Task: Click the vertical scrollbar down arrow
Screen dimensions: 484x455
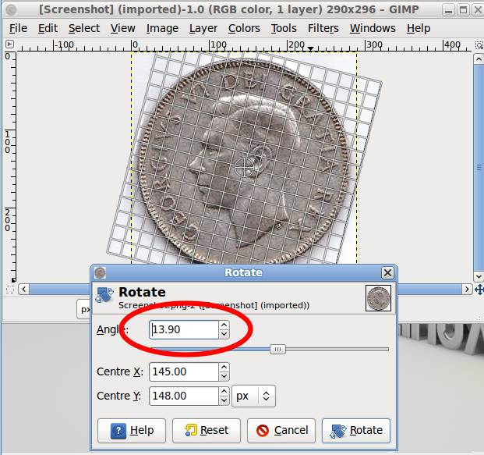Action: (x=479, y=276)
